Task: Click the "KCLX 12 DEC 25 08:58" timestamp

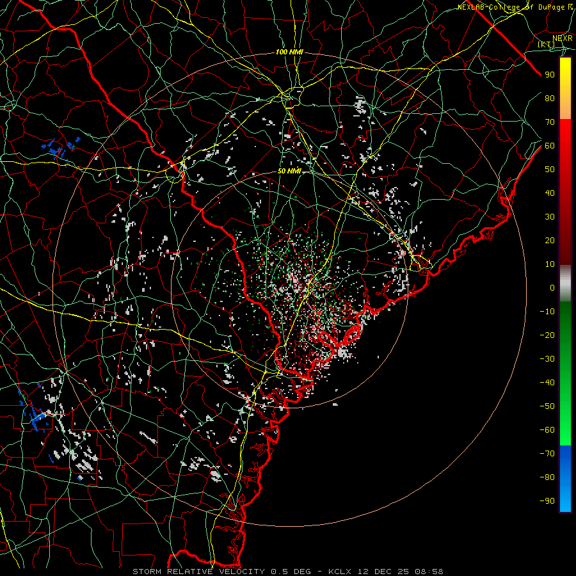Action: [386, 572]
